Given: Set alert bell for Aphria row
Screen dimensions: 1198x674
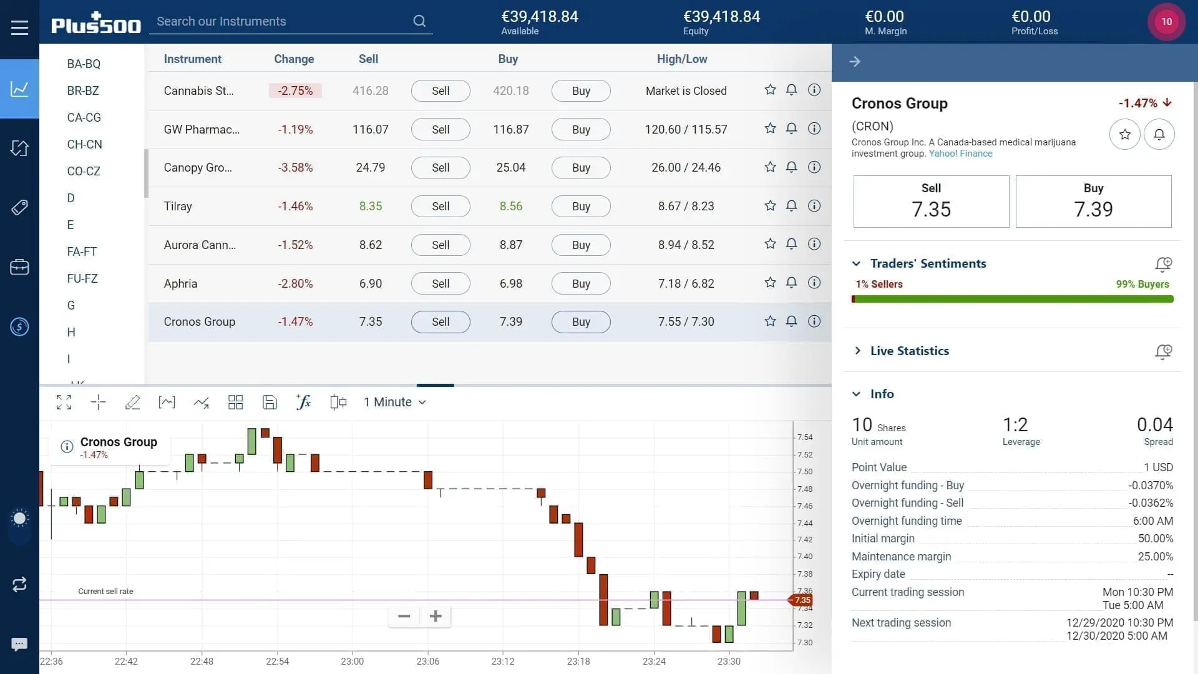Looking at the screenshot, I should pos(791,283).
